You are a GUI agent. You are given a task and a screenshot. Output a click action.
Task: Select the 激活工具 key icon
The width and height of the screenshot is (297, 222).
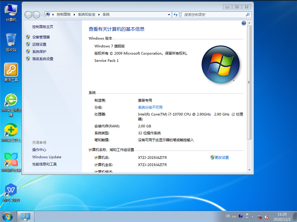point(11,72)
